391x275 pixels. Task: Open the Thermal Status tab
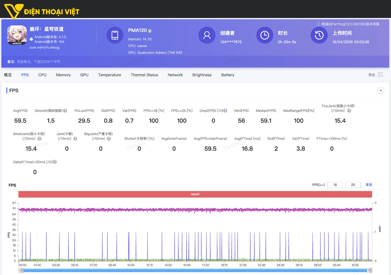click(144, 75)
